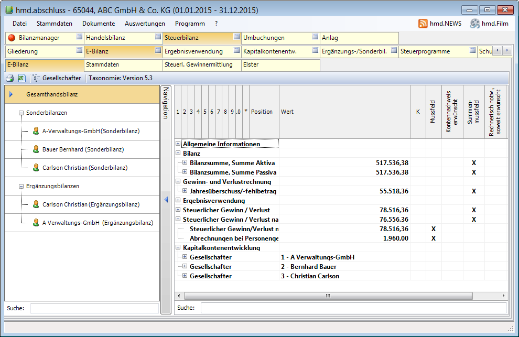Collapse the Kapitalkontenentwicklung section
The height and width of the screenshot is (337, 519).
click(x=178, y=247)
